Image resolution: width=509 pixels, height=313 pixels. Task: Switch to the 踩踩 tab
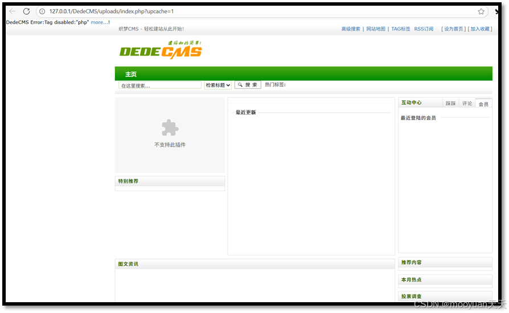pyautogui.click(x=450, y=104)
